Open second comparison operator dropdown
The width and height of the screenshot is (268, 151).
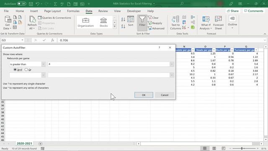coord(43,75)
